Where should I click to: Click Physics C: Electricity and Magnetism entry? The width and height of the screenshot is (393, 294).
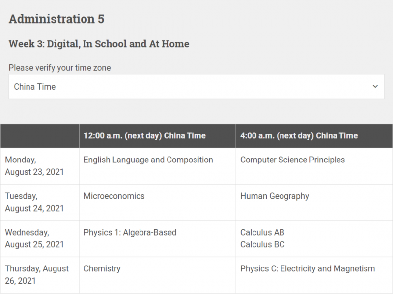[308, 268]
